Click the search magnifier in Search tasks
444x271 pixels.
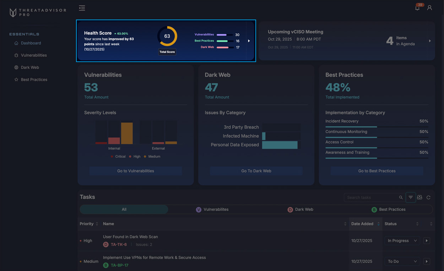401,198
